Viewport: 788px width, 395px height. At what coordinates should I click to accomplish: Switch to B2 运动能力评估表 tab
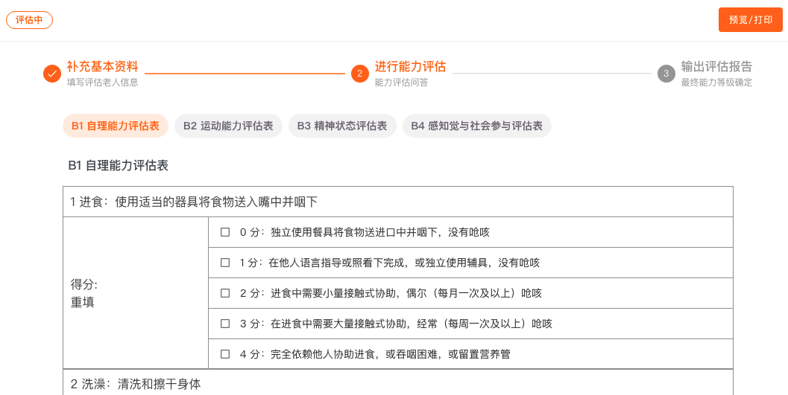pyautogui.click(x=228, y=126)
